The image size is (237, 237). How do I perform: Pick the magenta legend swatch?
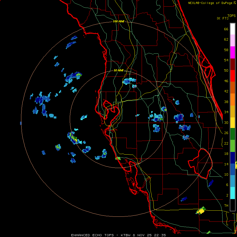(233, 52)
